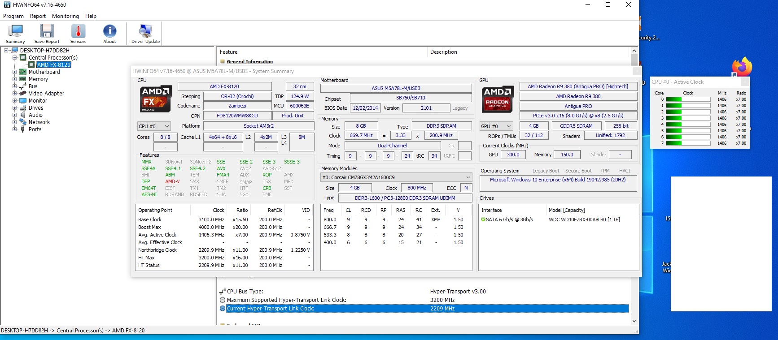Expand the Network tree node
This screenshot has width=778, height=340.
15,122
